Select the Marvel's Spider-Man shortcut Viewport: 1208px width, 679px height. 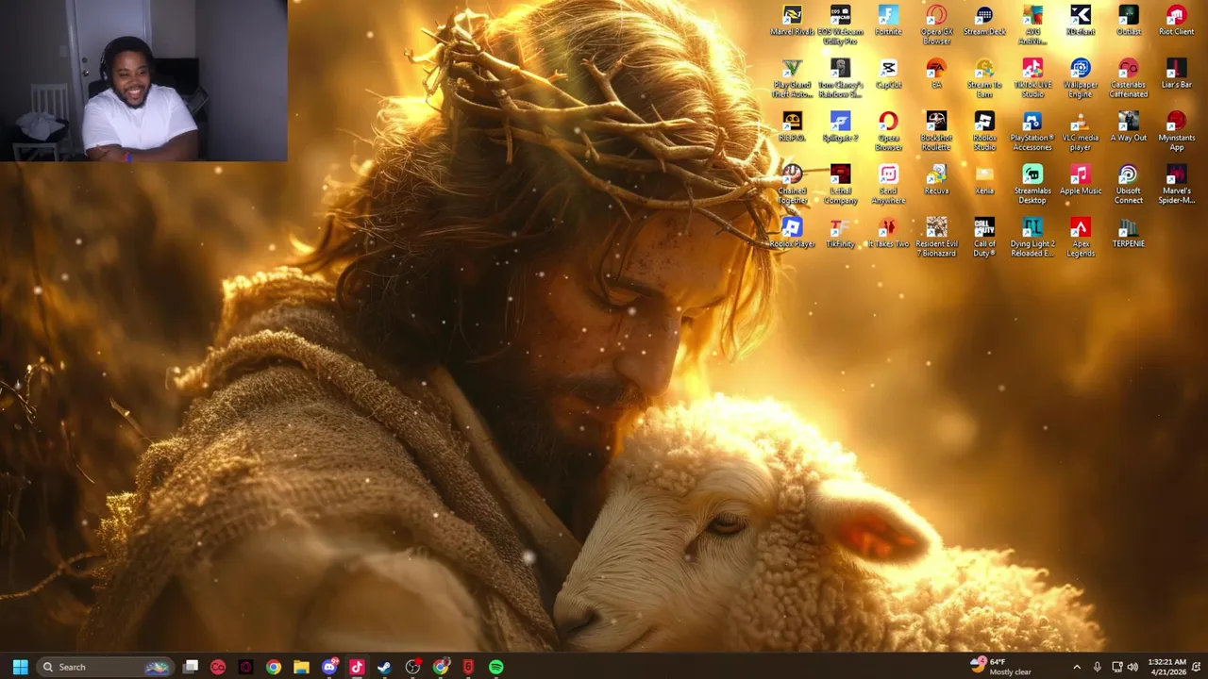coord(1176,184)
